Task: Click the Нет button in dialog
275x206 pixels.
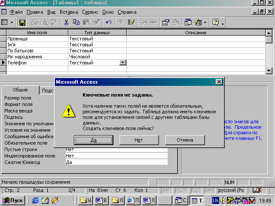Action: (x=139, y=140)
